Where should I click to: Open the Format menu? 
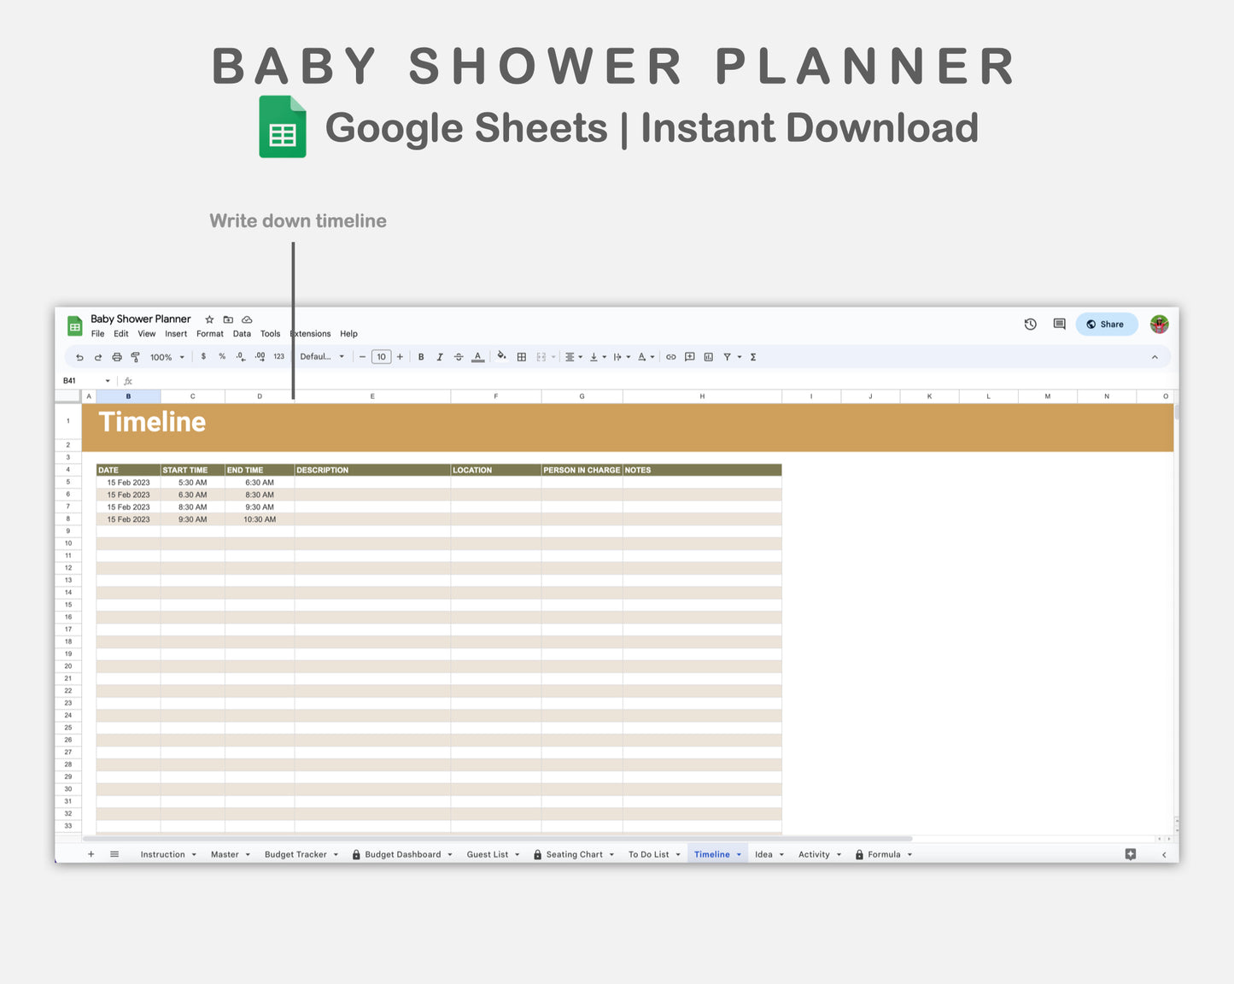click(209, 333)
